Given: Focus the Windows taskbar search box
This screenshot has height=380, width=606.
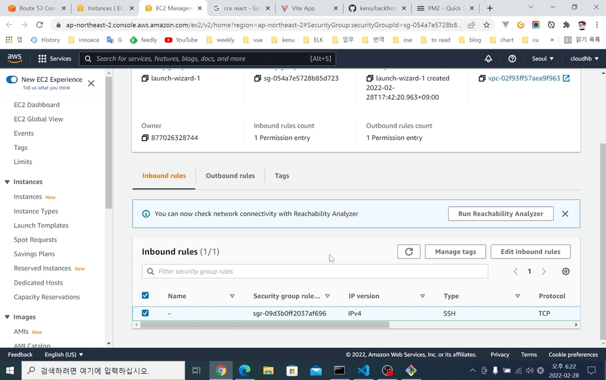Looking at the screenshot, I should click(x=103, y=371).
